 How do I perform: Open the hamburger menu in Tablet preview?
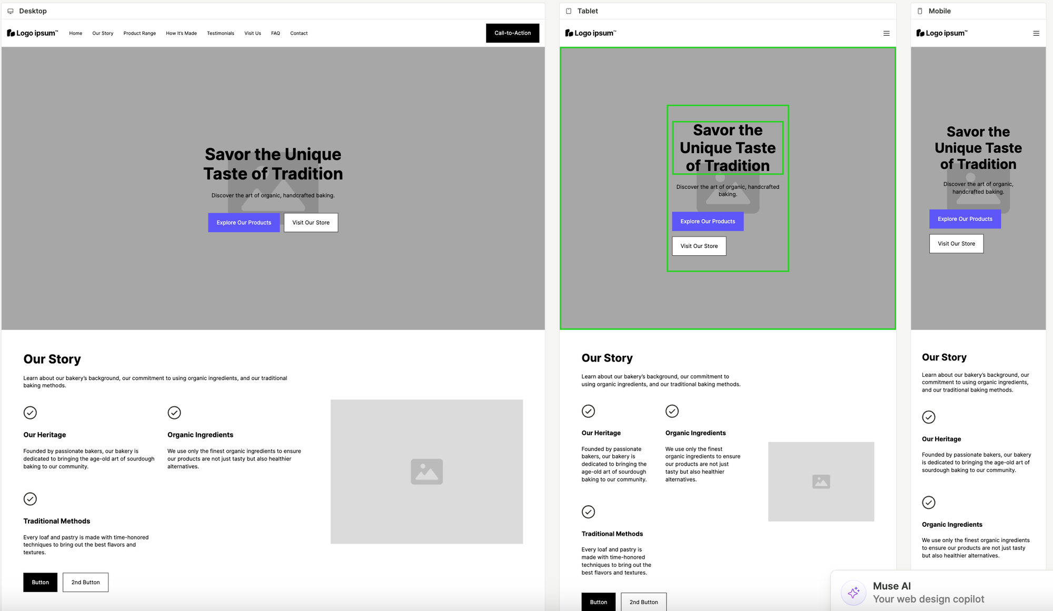coord(887,33)
